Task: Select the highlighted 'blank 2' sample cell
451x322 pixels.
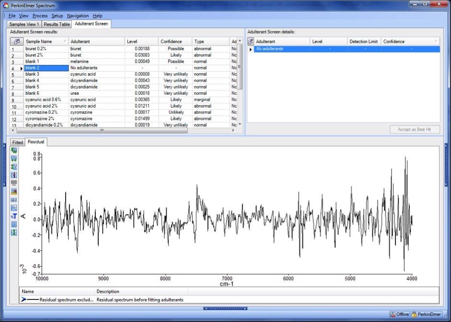Action: pyautogui.click(x=46, y=68)
